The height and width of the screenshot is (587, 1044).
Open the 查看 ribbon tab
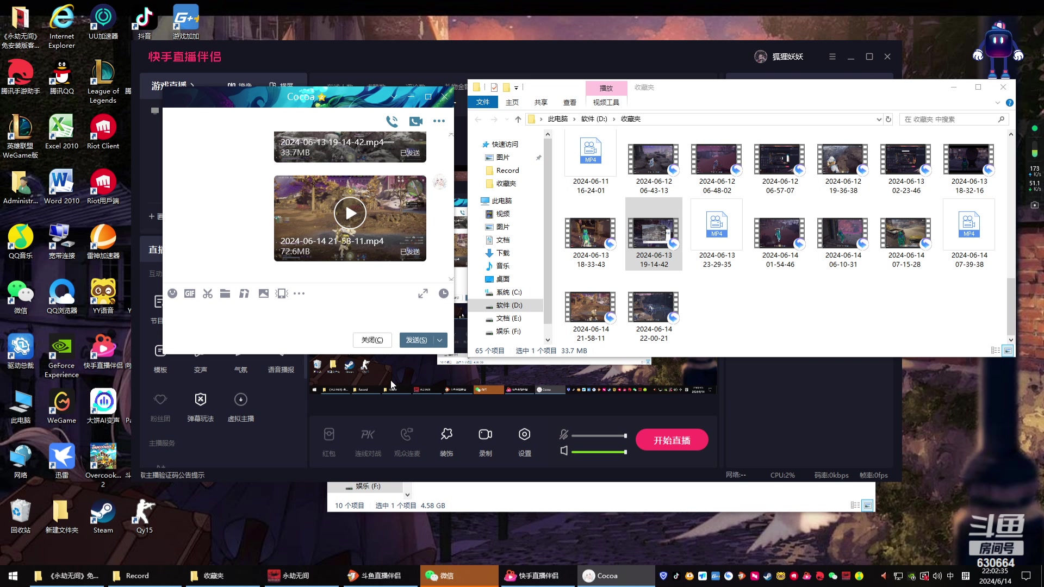[569, 102]
